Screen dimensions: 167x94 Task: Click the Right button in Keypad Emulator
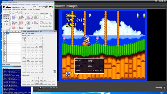[41, 81]
